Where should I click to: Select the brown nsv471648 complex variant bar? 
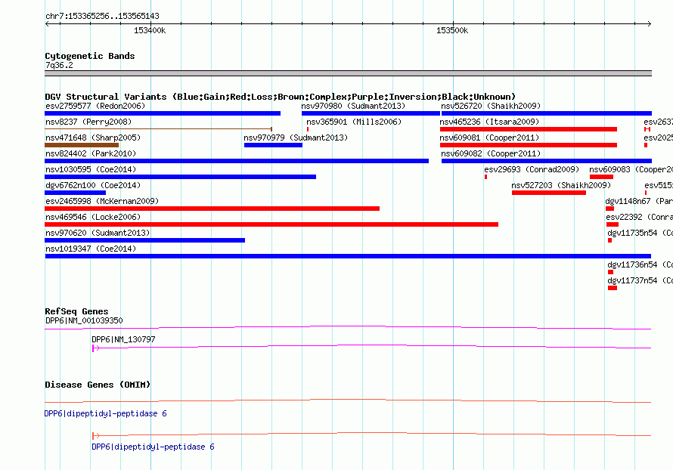tap(82, 145)
